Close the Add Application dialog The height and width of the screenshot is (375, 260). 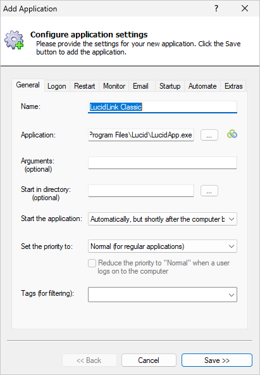(245, 9)
